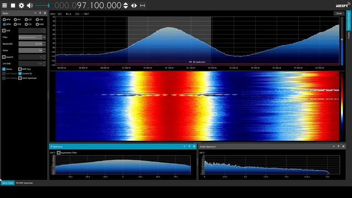Click the left-right tuning style arrows icon

[134, 5]
